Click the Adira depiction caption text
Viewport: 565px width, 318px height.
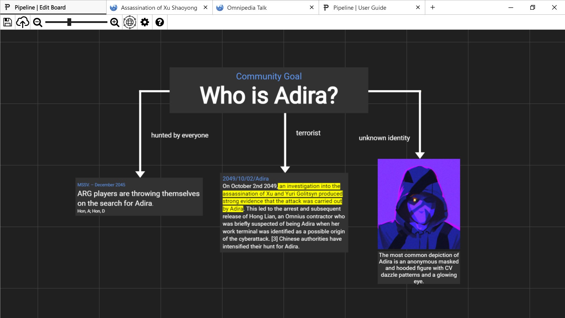tap(419, 268)
